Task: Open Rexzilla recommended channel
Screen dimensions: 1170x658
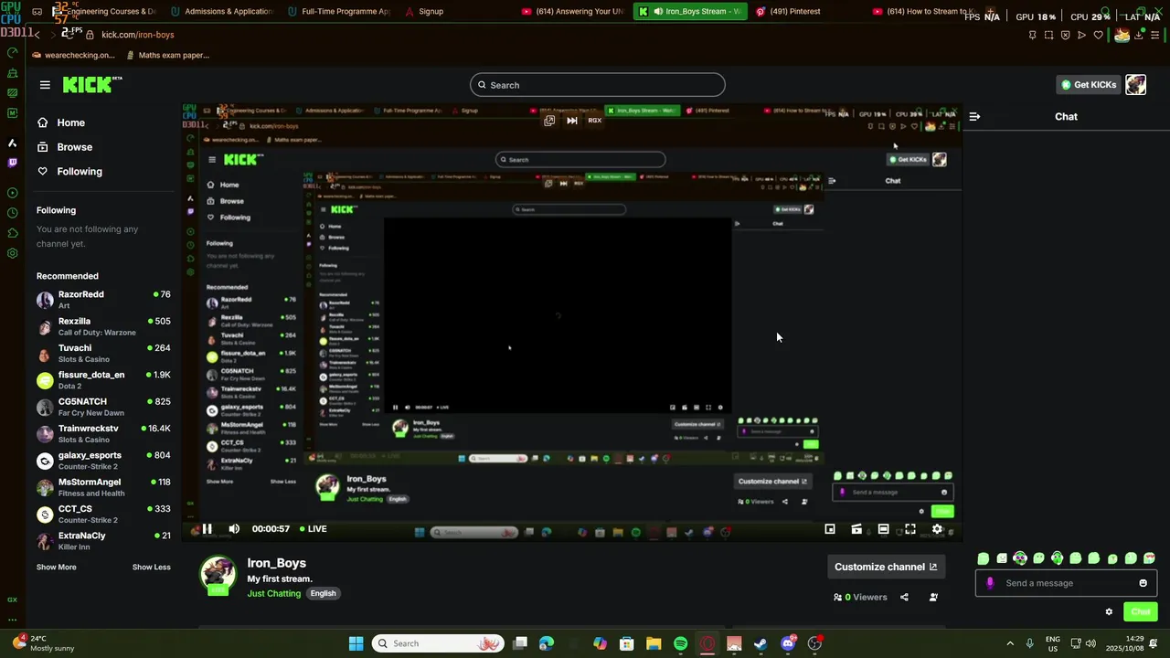Action: click(103, 326)
